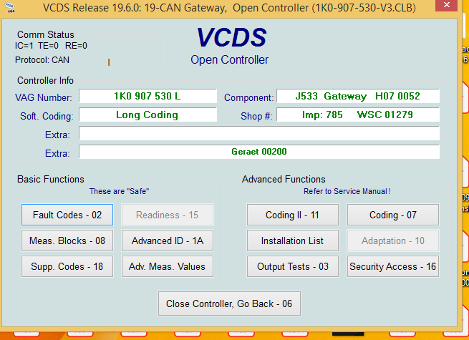Select the Component field J533 Gateway
The width and height of the screenshot is (469, 340).
pyautogui.click(x=358, y=96)
